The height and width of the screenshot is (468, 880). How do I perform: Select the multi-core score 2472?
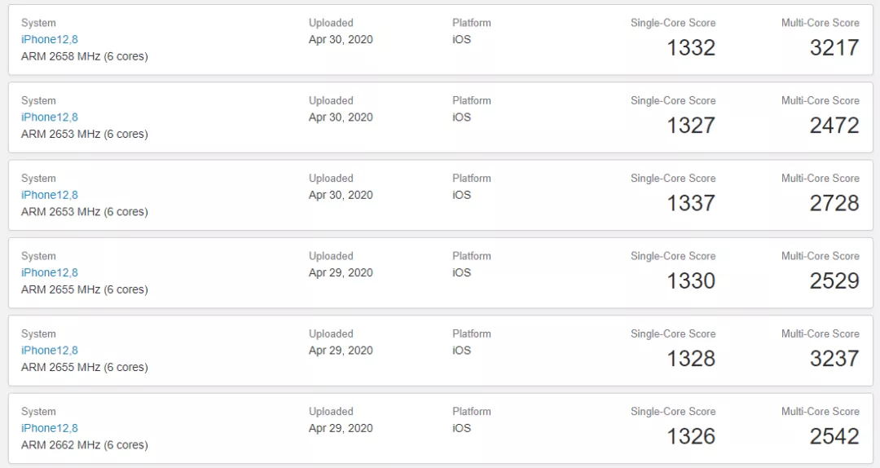[x=834, y=126]
